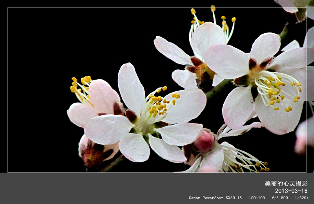The width and height of the screenshot is (314, 204).
Task: Click the date text "2013-03-16"
Action: (291, 191)
